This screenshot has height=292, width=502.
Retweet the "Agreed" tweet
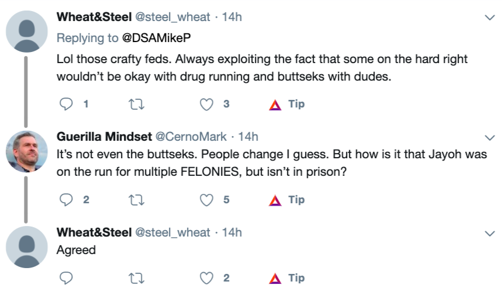coord(136,278)
